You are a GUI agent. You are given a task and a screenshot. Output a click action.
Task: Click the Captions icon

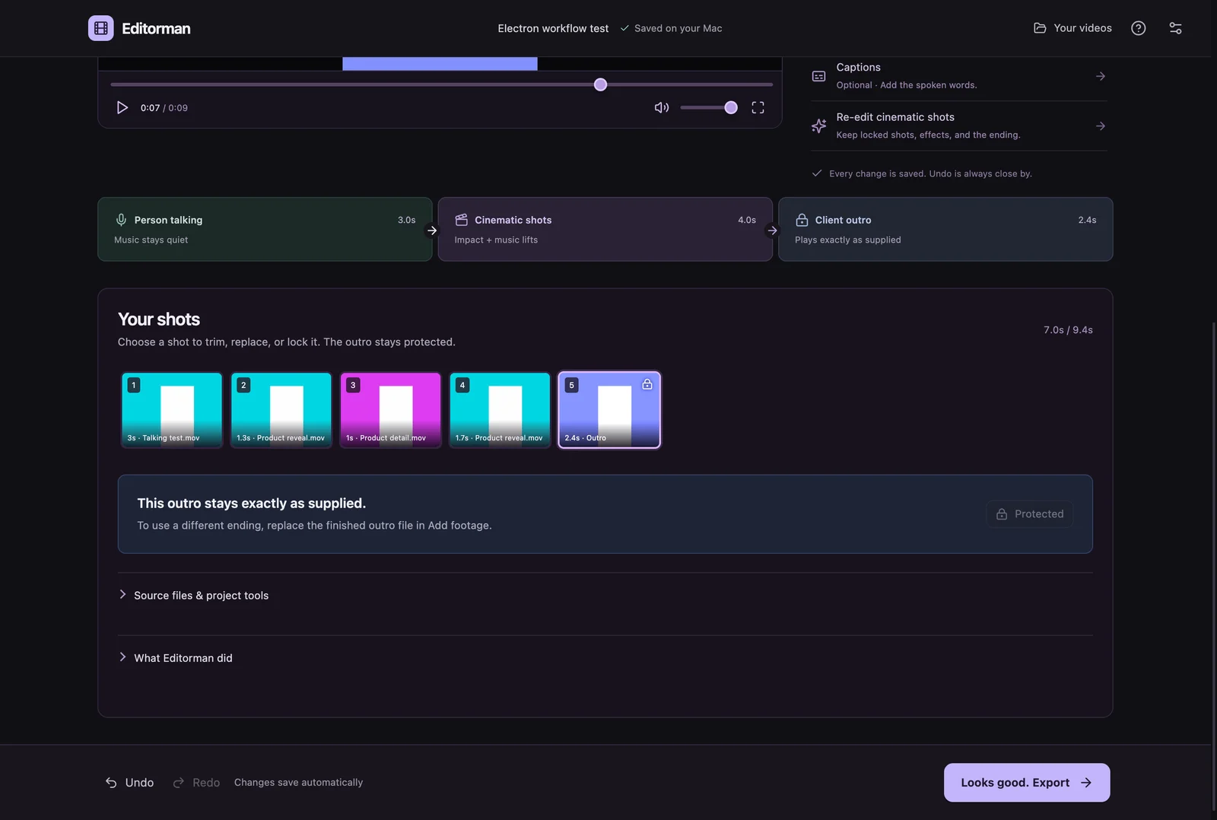pyautogui.click(x=818, y=76)
